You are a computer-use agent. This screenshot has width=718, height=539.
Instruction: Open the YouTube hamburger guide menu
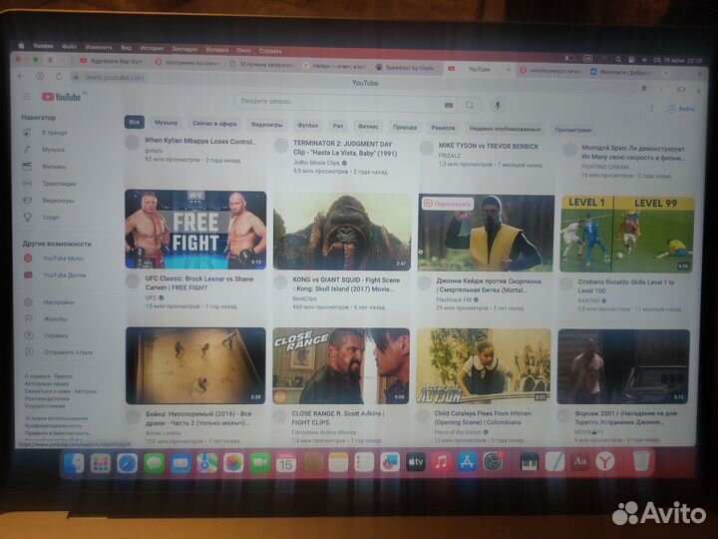tap(27, 96)
